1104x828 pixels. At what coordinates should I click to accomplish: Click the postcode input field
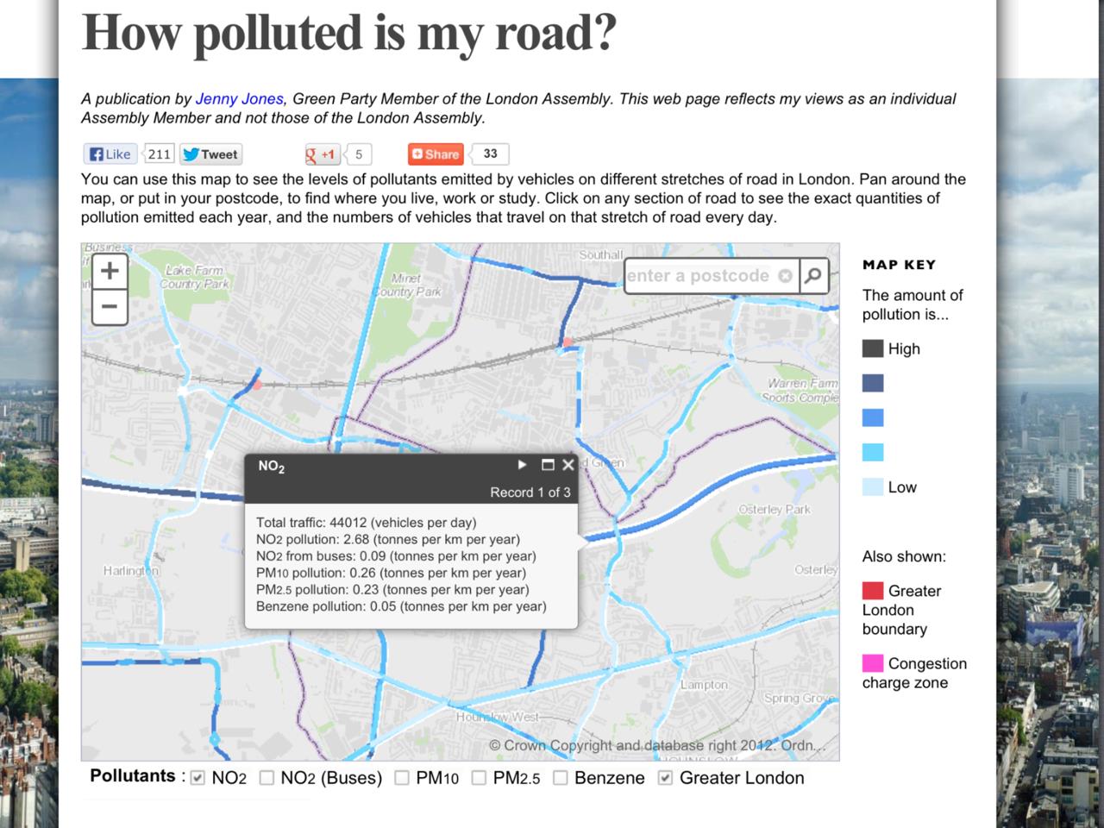coord(699,276)
